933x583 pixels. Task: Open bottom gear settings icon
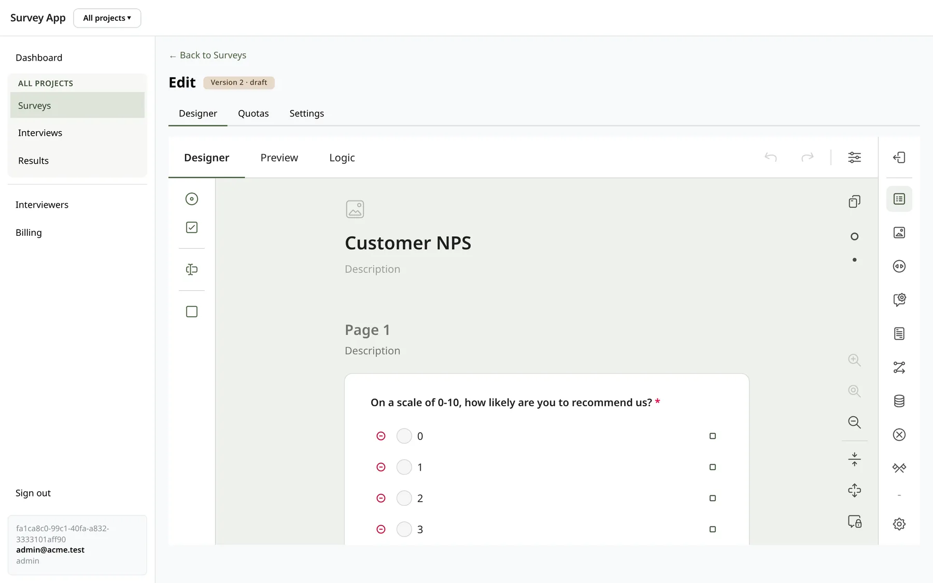click(899, 524)
